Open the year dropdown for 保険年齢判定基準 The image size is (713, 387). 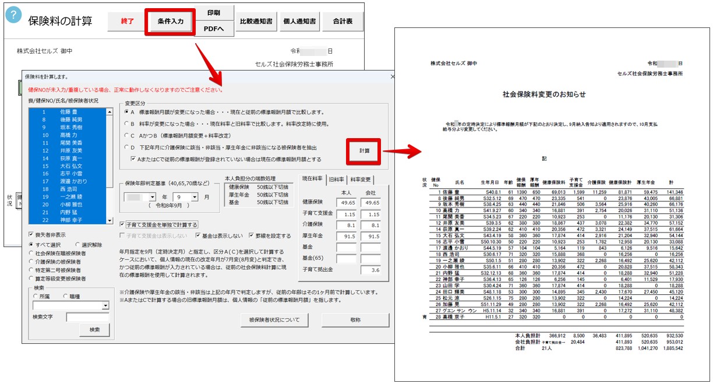153,197
